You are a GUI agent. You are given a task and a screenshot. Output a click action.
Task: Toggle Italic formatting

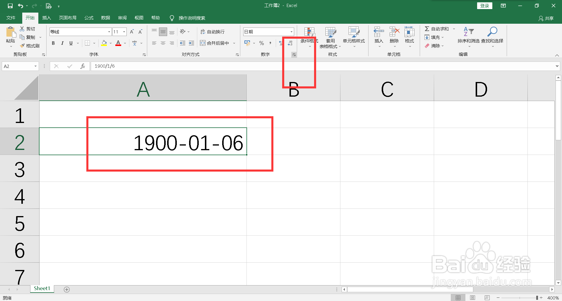(x=62, y=43)
